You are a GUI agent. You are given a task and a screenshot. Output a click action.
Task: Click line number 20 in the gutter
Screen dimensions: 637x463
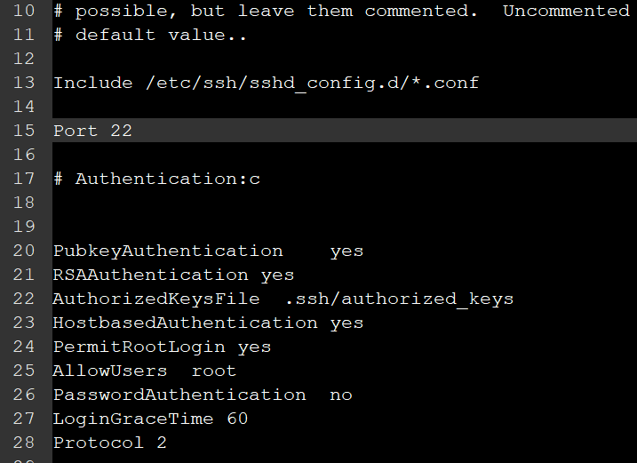pyautogui.click(x=24, y=251)
